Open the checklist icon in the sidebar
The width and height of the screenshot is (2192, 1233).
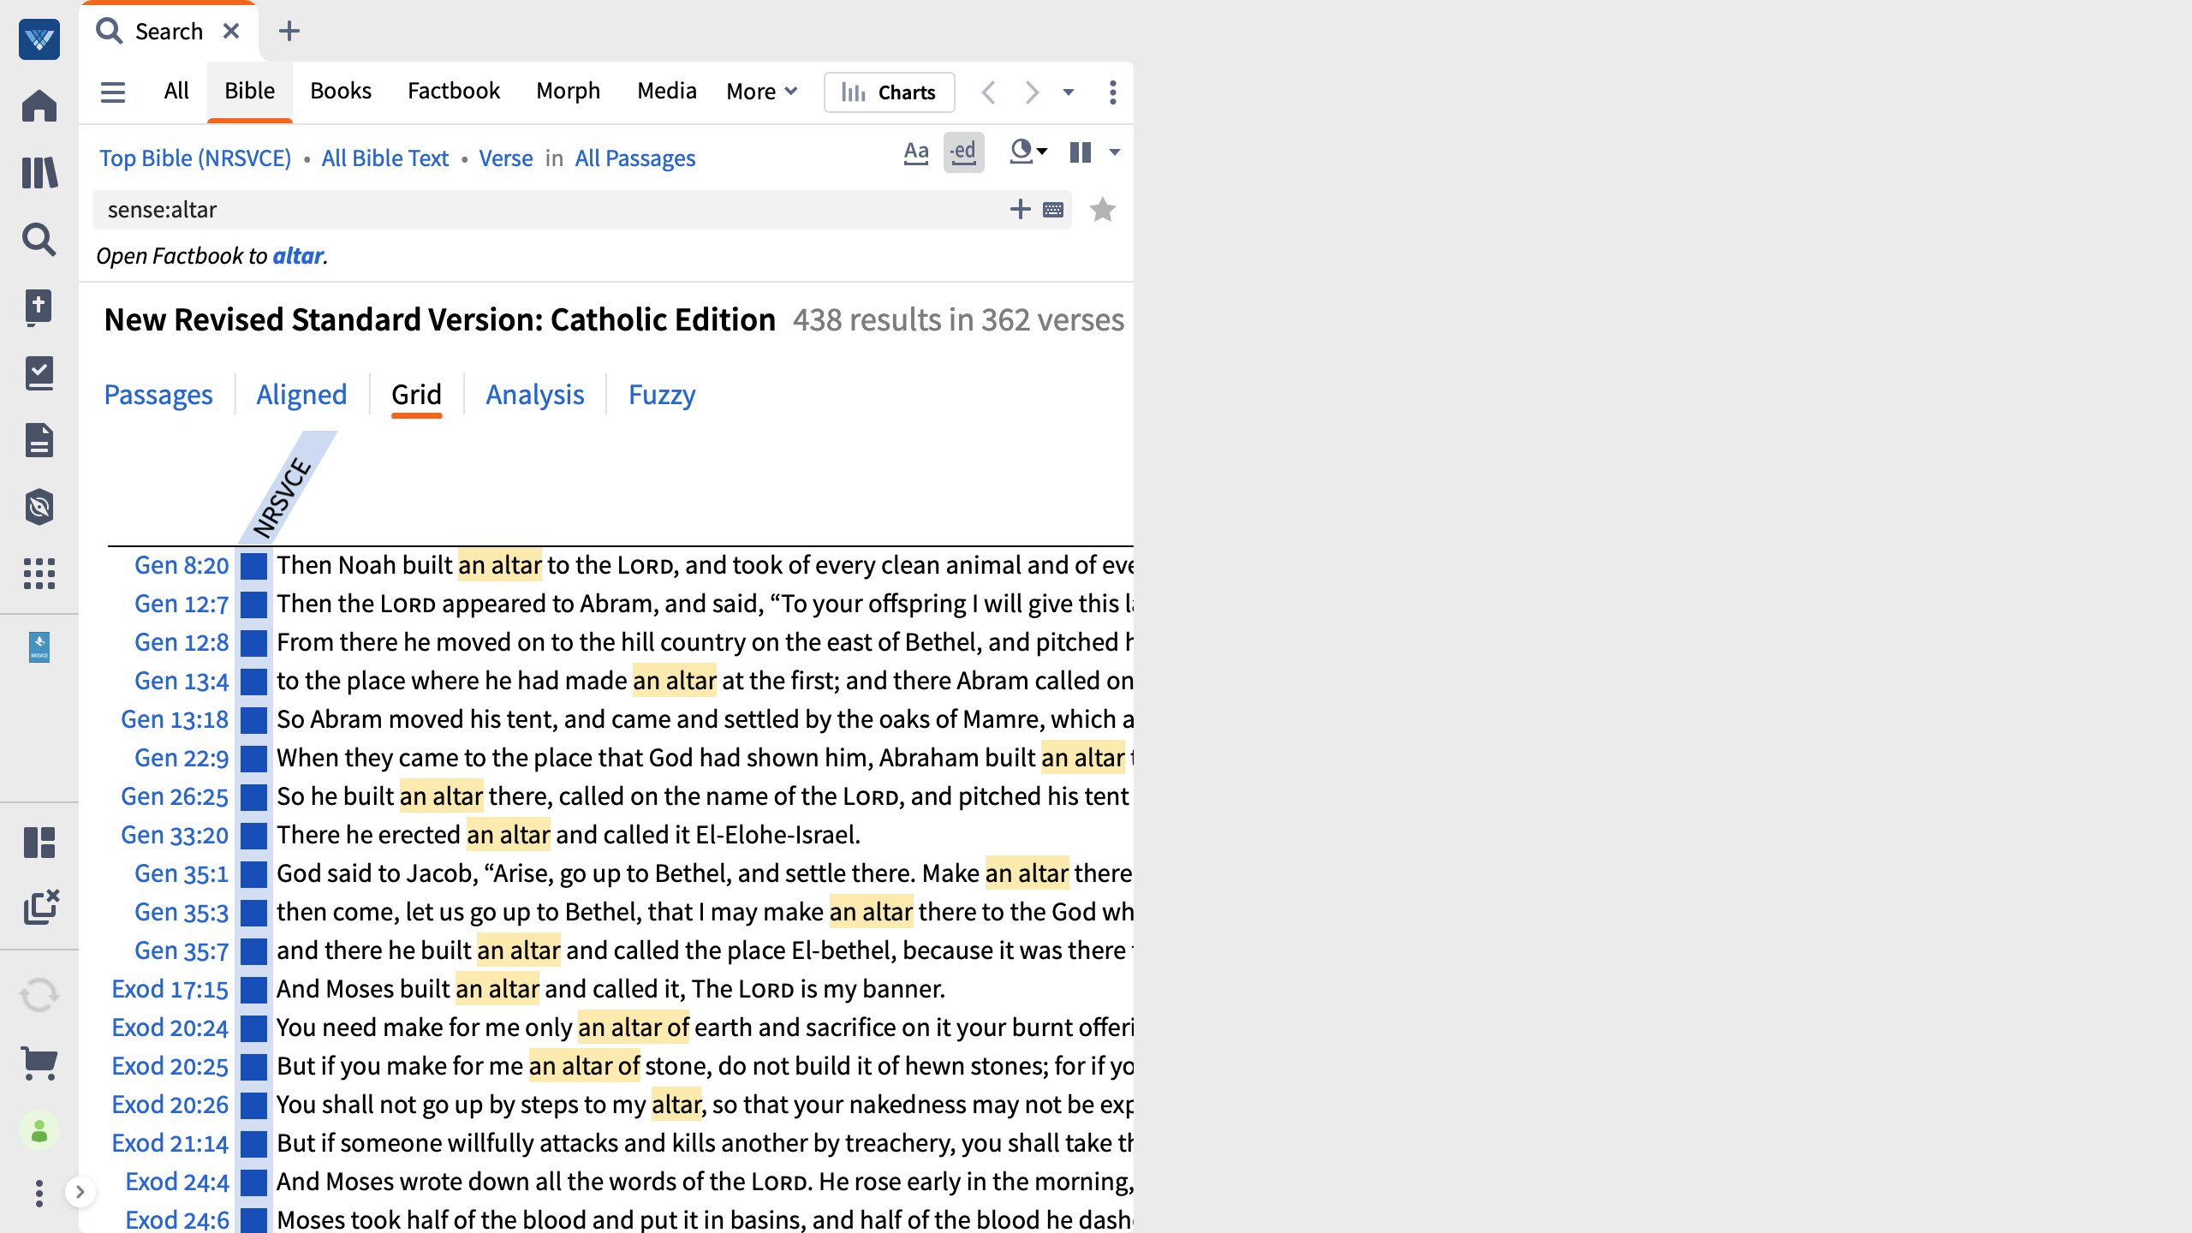coord(39,373)
